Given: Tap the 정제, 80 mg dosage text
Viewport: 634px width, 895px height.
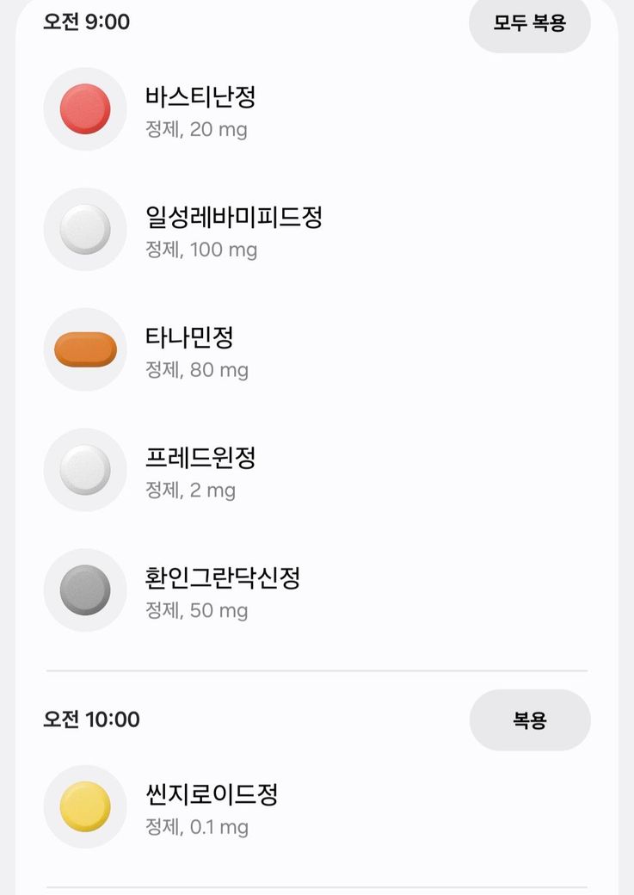Looking at the screenshot, I should pos(197,371).
